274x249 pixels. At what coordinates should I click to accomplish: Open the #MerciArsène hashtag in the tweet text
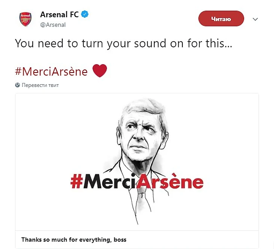(51, 71)
